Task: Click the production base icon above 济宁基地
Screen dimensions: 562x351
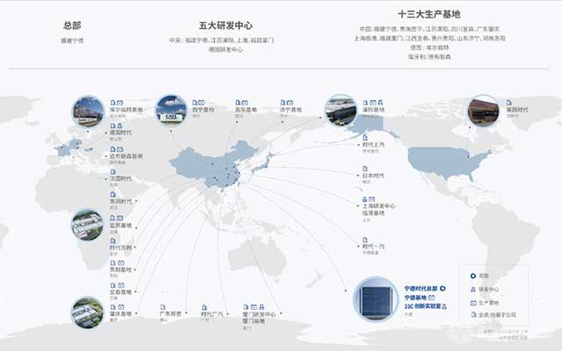Action: (290, 103)
